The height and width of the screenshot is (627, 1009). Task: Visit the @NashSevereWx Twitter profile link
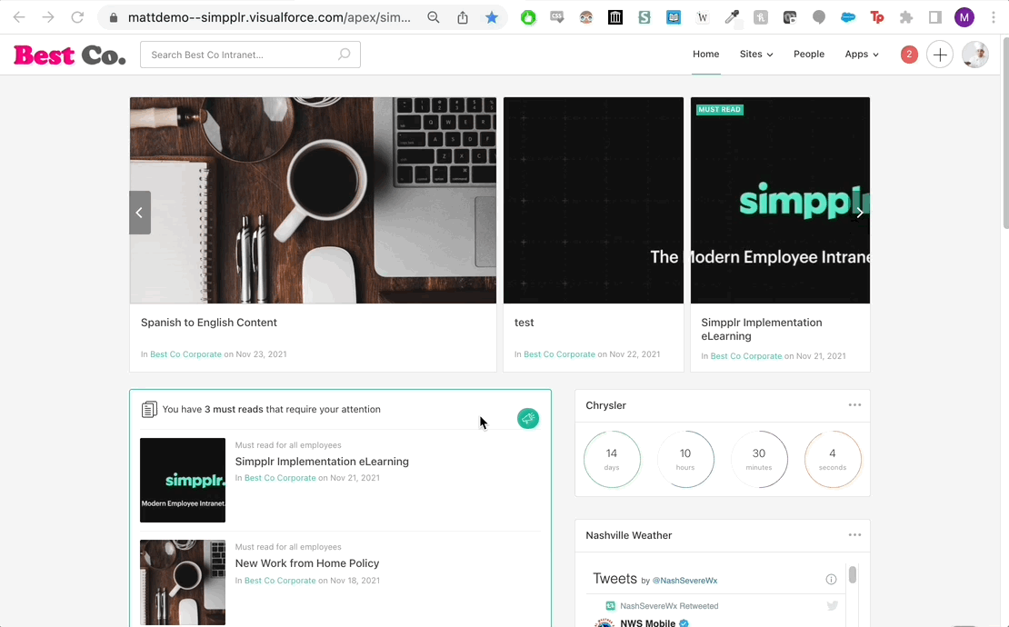684,580
